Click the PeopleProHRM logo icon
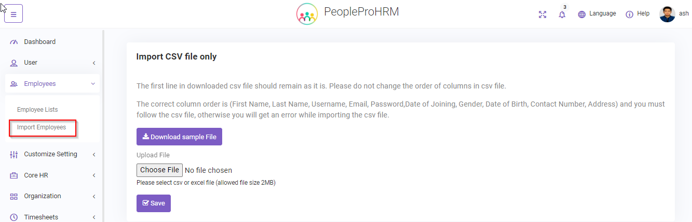Viewport: 692px width, 222px height. click(x=307, y=14)
